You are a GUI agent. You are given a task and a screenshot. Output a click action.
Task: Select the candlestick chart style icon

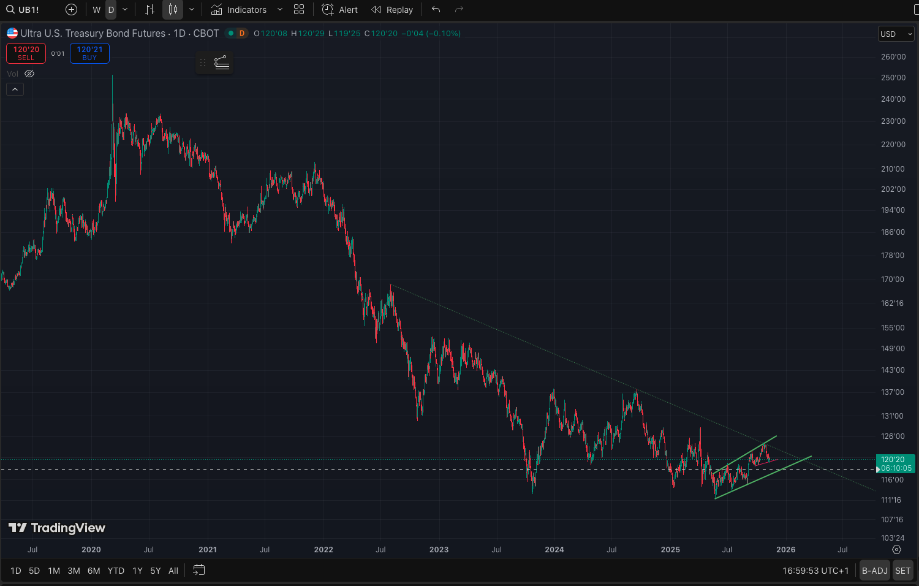point(173,10)
